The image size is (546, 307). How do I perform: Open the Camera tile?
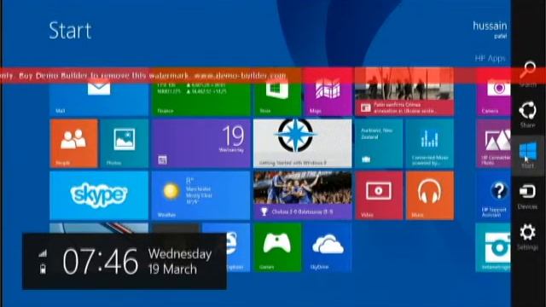[x=493, y=92]
